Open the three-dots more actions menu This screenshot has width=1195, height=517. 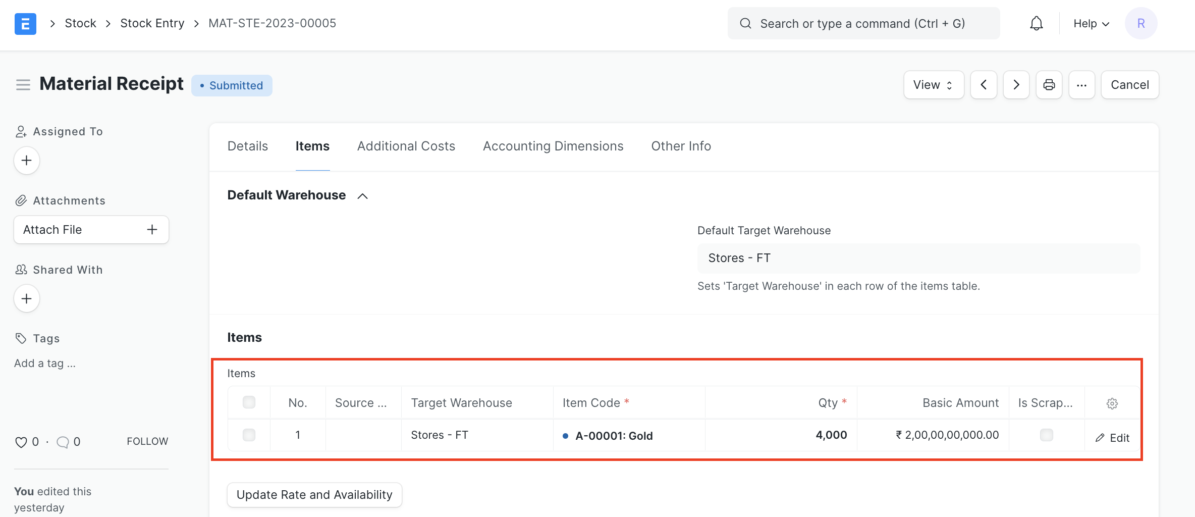(x=1081, y=85)
